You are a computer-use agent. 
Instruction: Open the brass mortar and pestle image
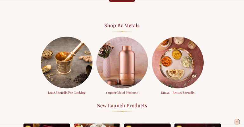click(67, 63)
